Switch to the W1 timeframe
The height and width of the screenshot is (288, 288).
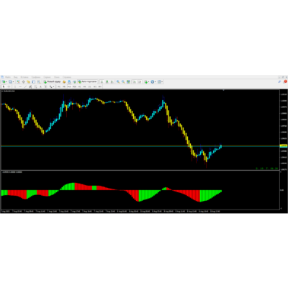(x=94, y=86)
